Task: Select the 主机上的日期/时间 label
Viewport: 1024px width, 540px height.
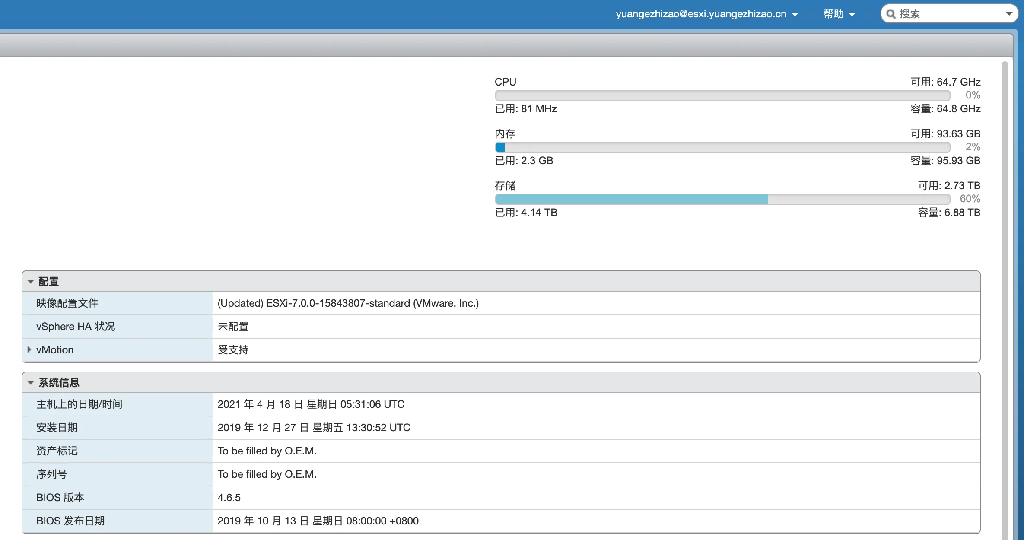Action: (80, 404)
